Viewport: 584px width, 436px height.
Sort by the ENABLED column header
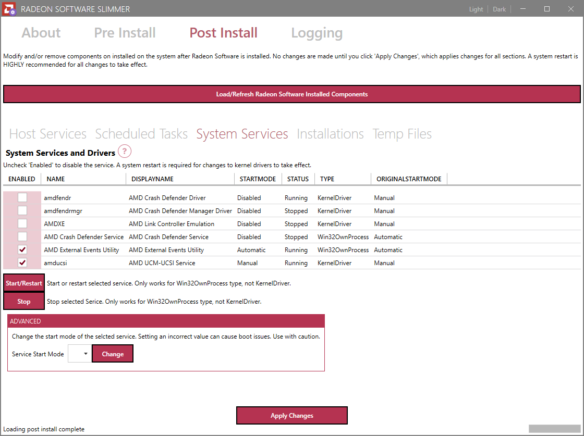(x=22, y=179)
